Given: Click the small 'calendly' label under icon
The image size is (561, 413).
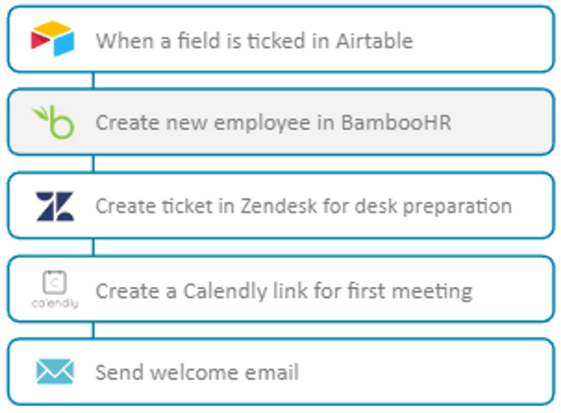Looking at the screenshot, I should pos(55,304).
